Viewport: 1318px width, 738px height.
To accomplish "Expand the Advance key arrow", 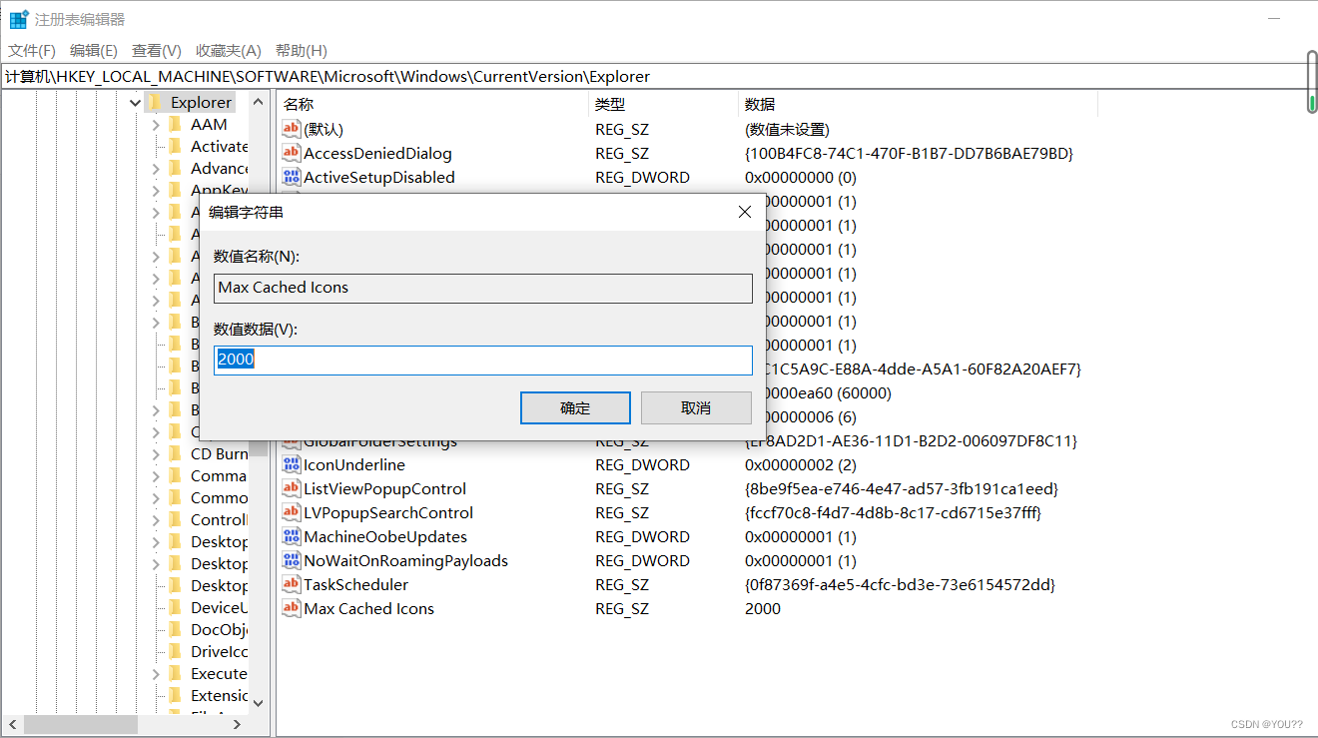I will pyautogui.click(x=156, y=169).
